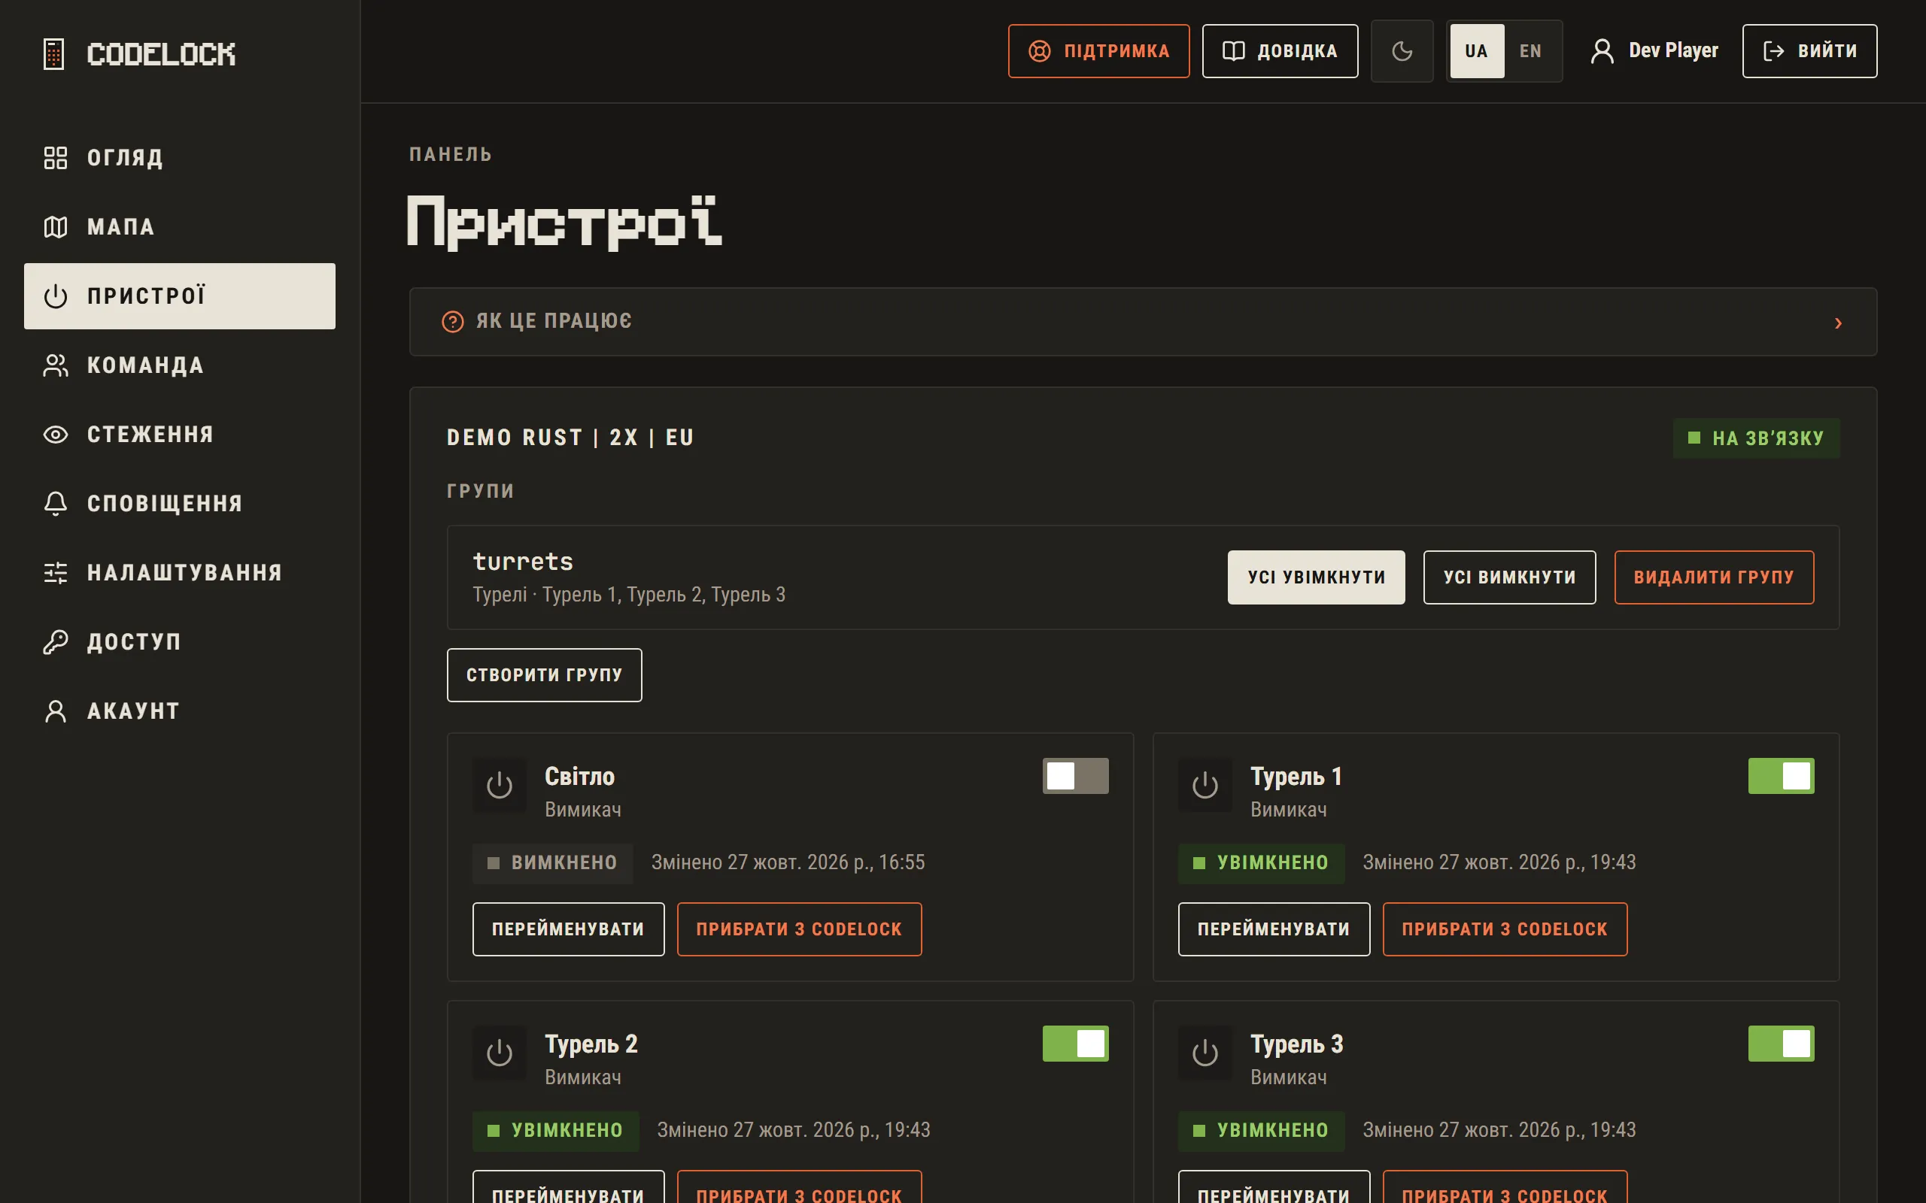Click Видалити групу for turrets
This screenshot has width=1926, height=1203.
click(x=1714, y=577)
